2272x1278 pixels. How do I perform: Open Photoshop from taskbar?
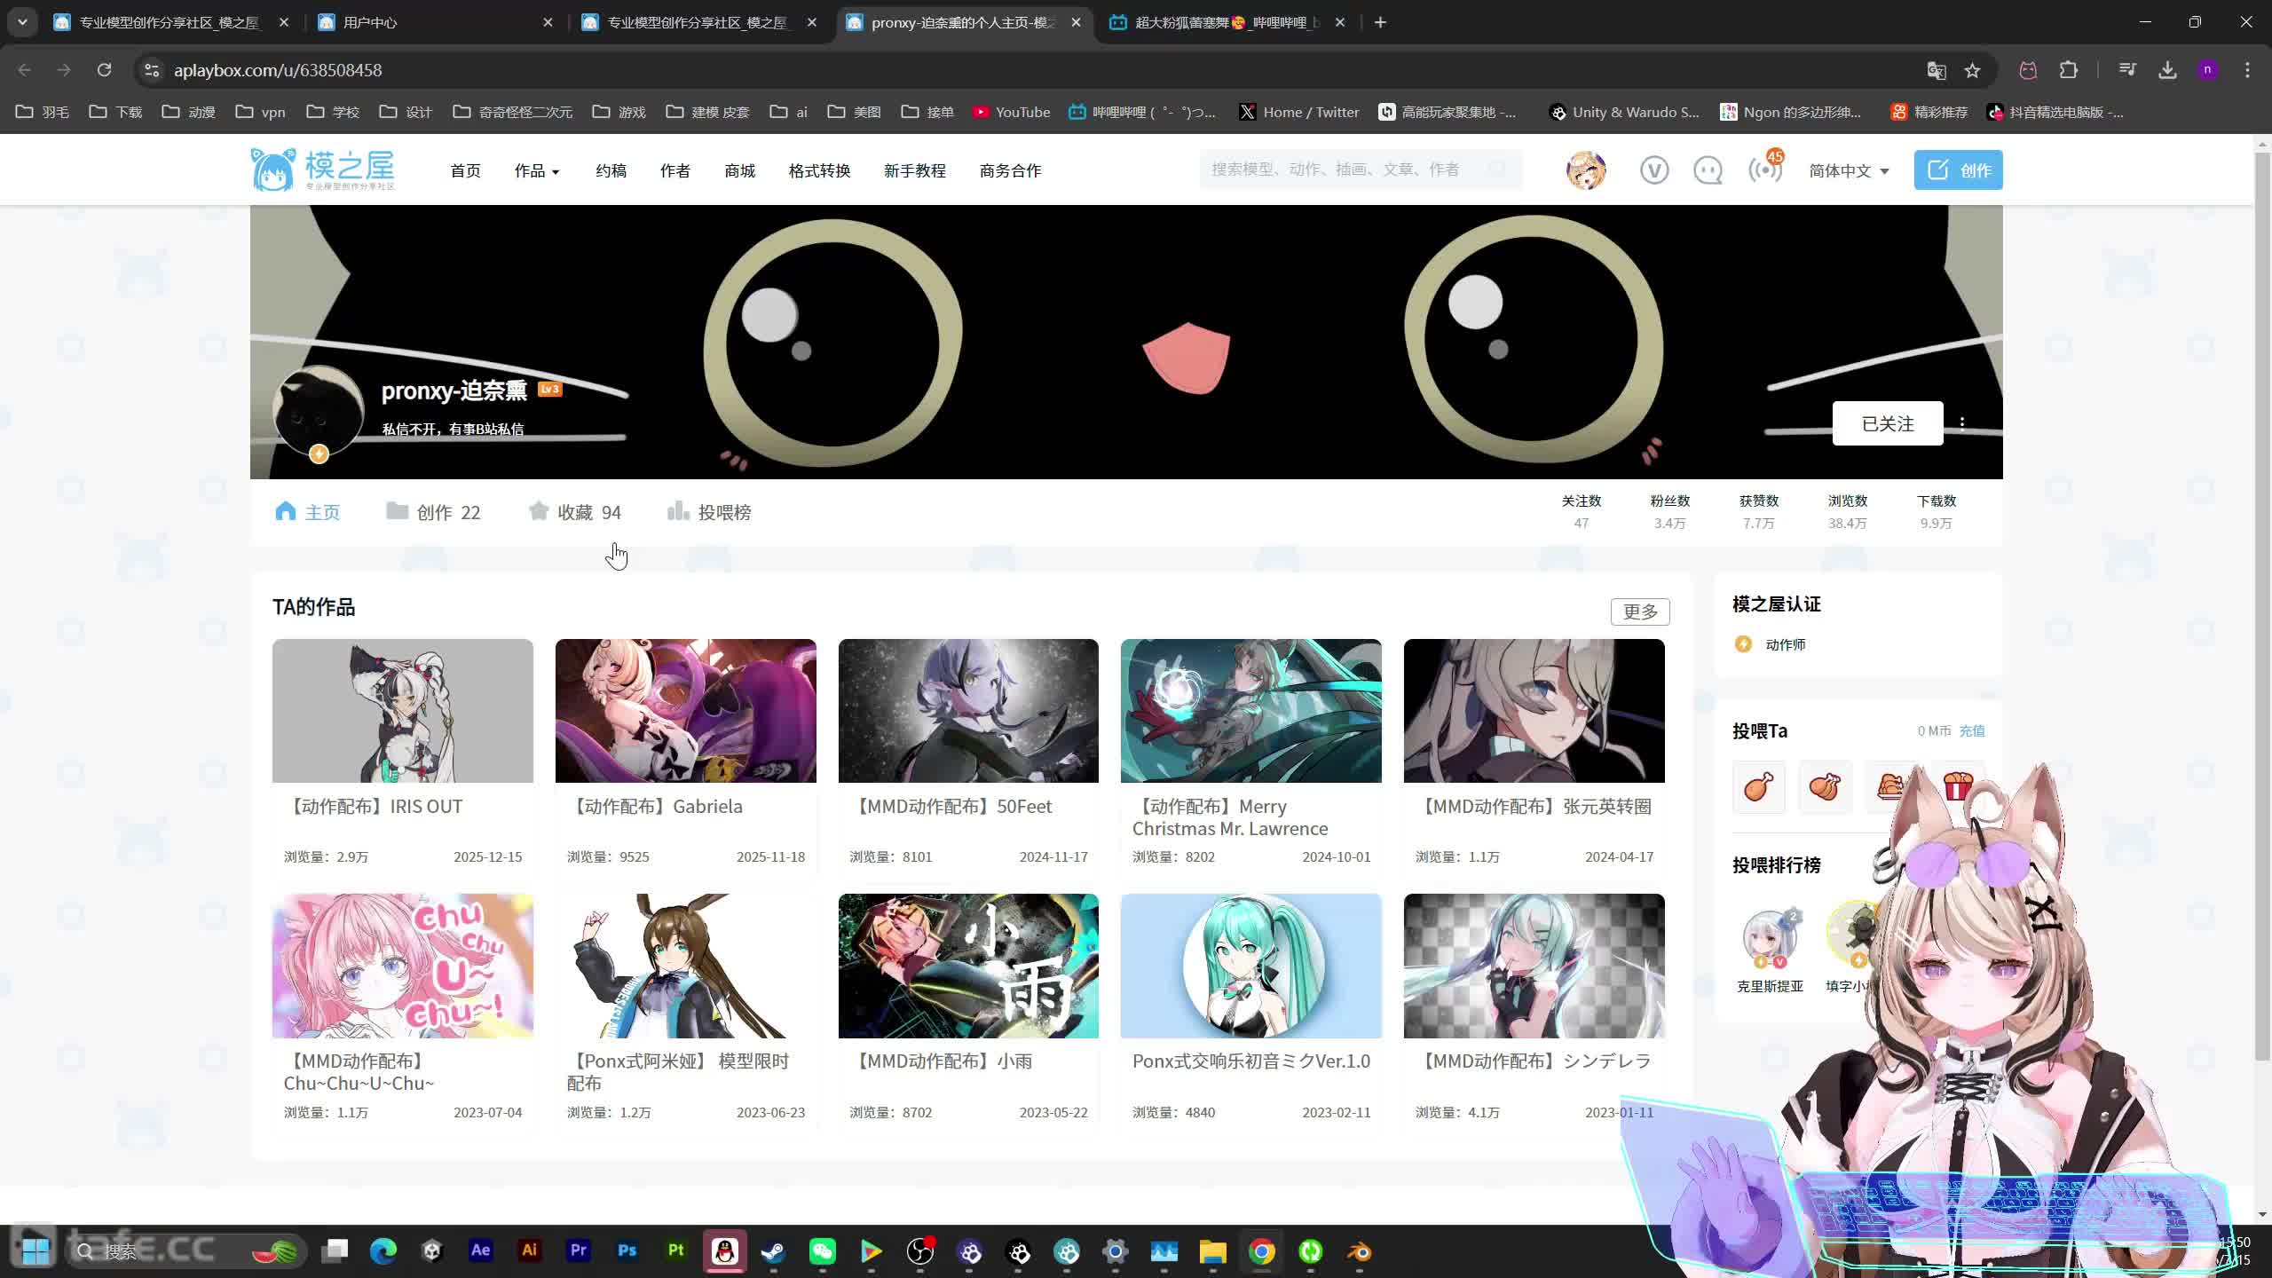click(627, 1250)
